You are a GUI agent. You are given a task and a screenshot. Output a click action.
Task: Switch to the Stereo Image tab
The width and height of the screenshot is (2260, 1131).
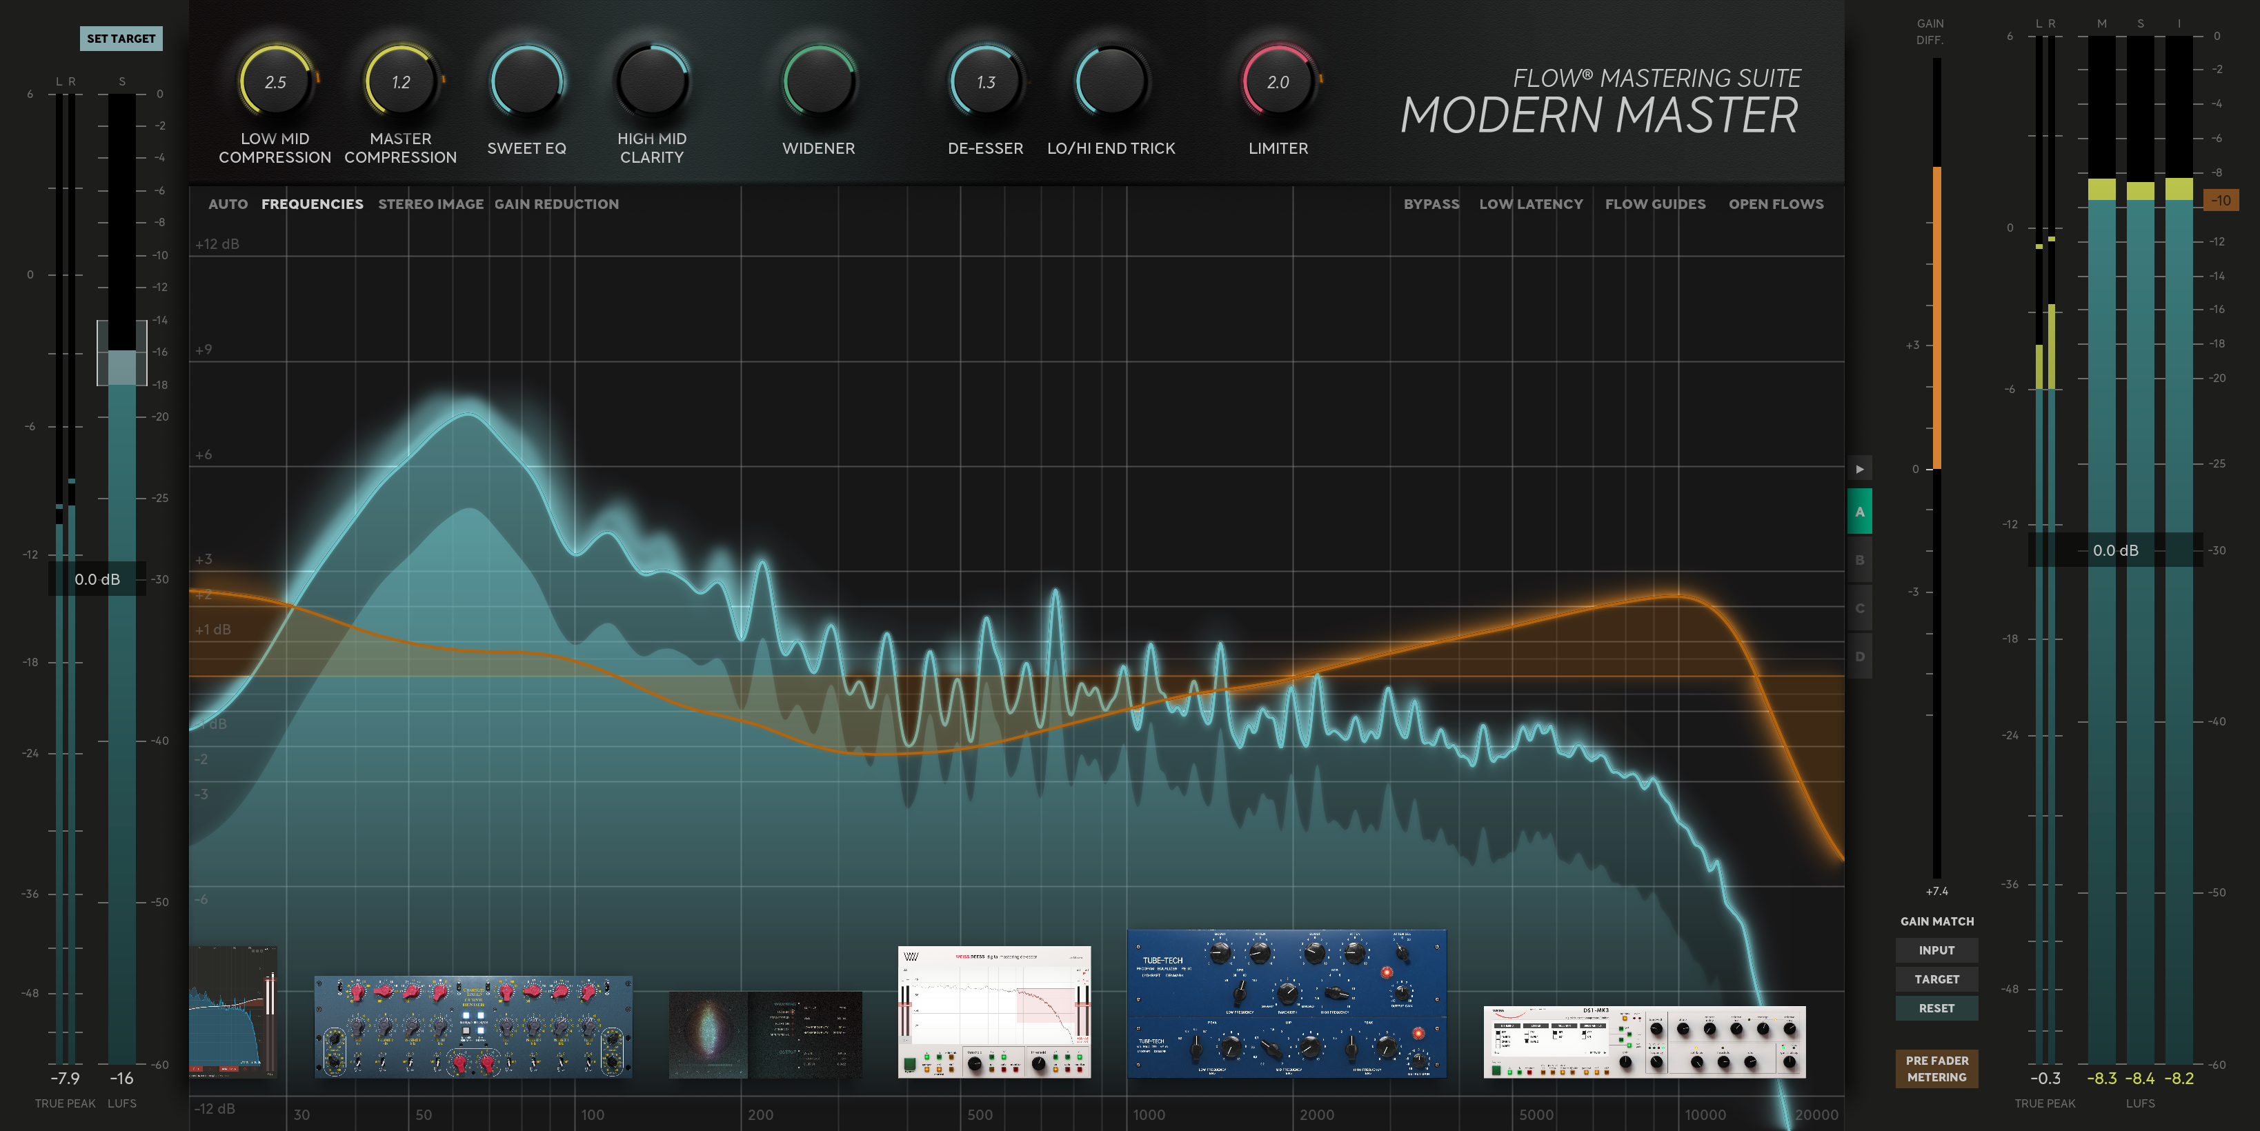click(430, 203)
